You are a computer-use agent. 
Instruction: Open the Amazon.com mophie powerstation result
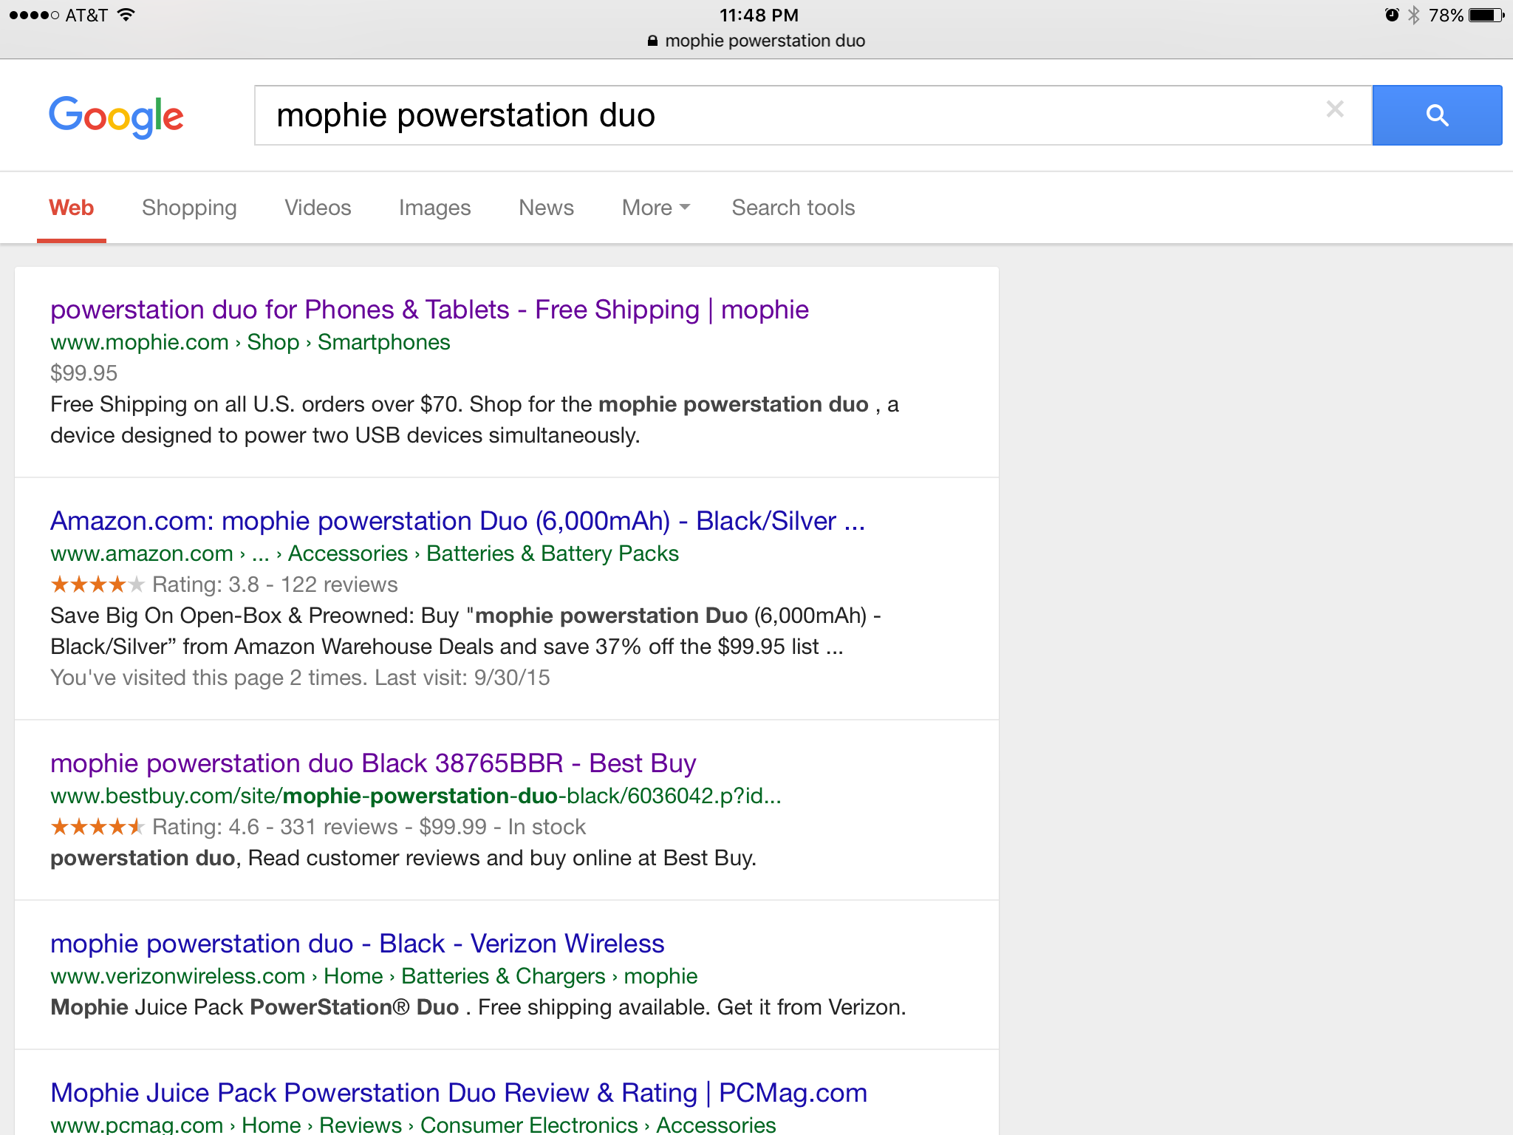[x=457, y=521]
